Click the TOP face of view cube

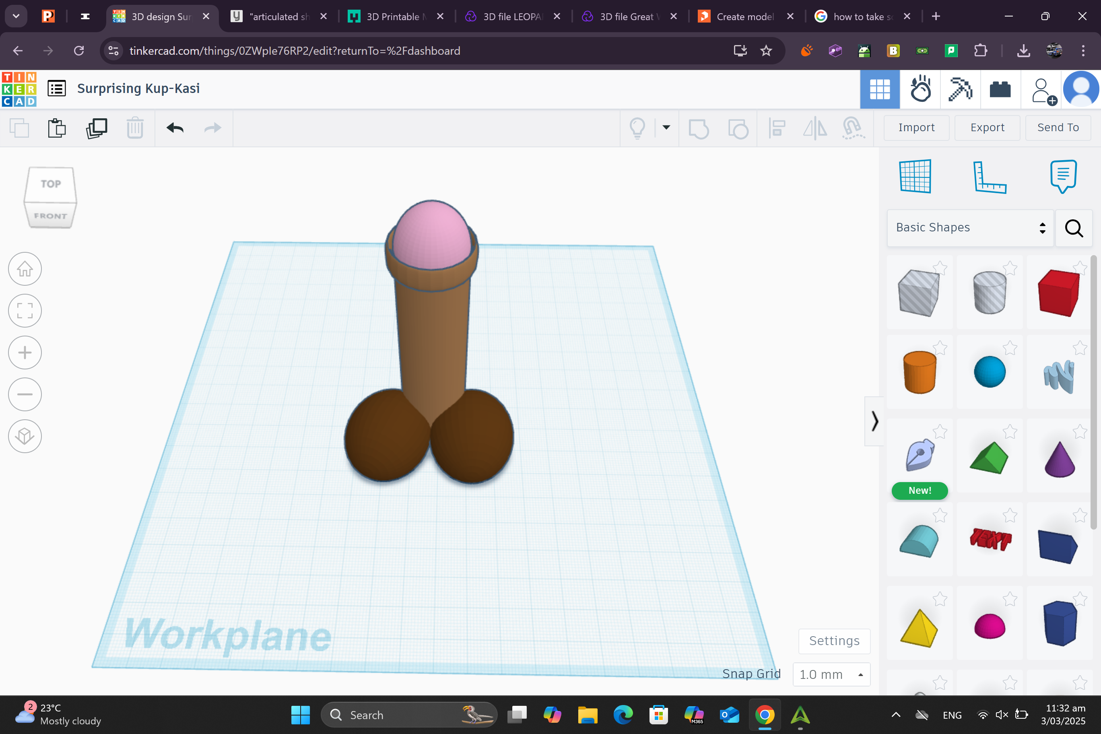51,184
